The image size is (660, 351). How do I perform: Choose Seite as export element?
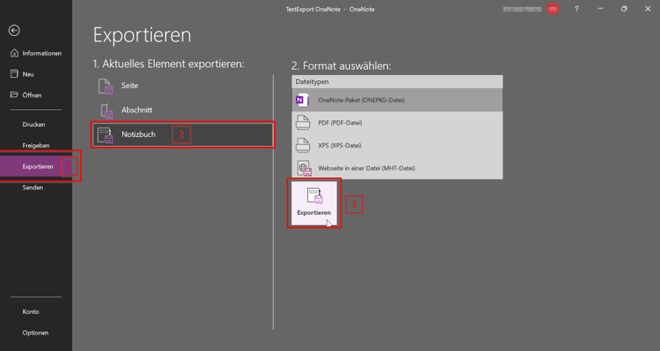click(183, 85)
